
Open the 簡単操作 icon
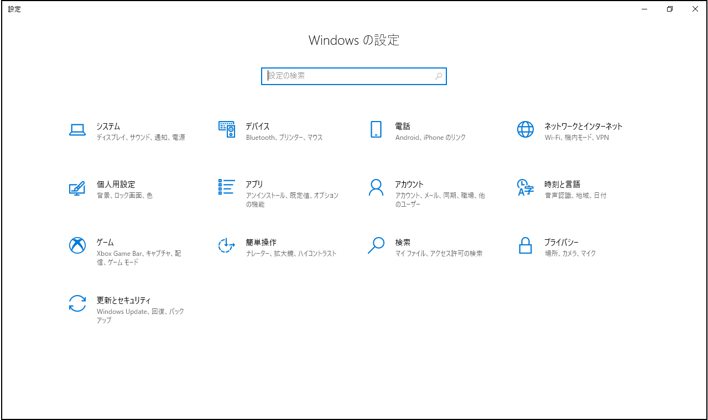coord(227,245)
